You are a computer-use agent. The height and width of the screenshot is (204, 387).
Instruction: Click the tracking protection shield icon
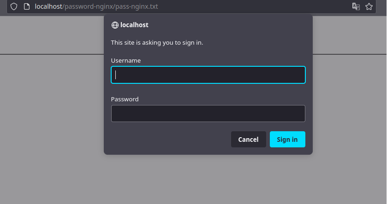[x=14, y=6]
